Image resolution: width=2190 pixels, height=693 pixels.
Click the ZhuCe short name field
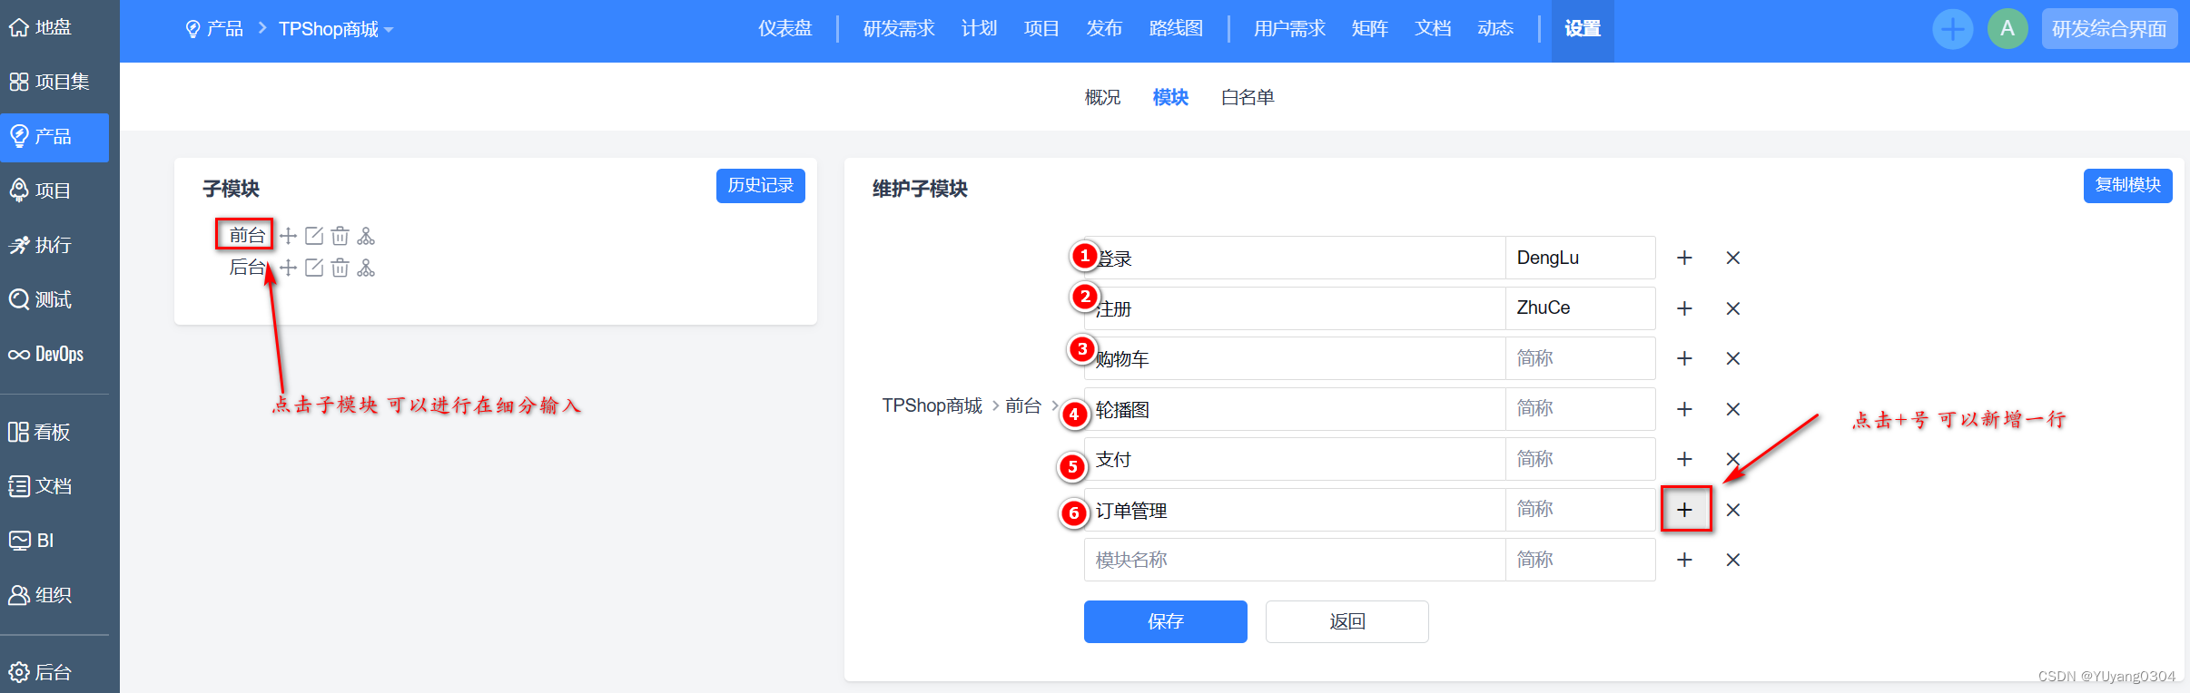pos(1581,308)
